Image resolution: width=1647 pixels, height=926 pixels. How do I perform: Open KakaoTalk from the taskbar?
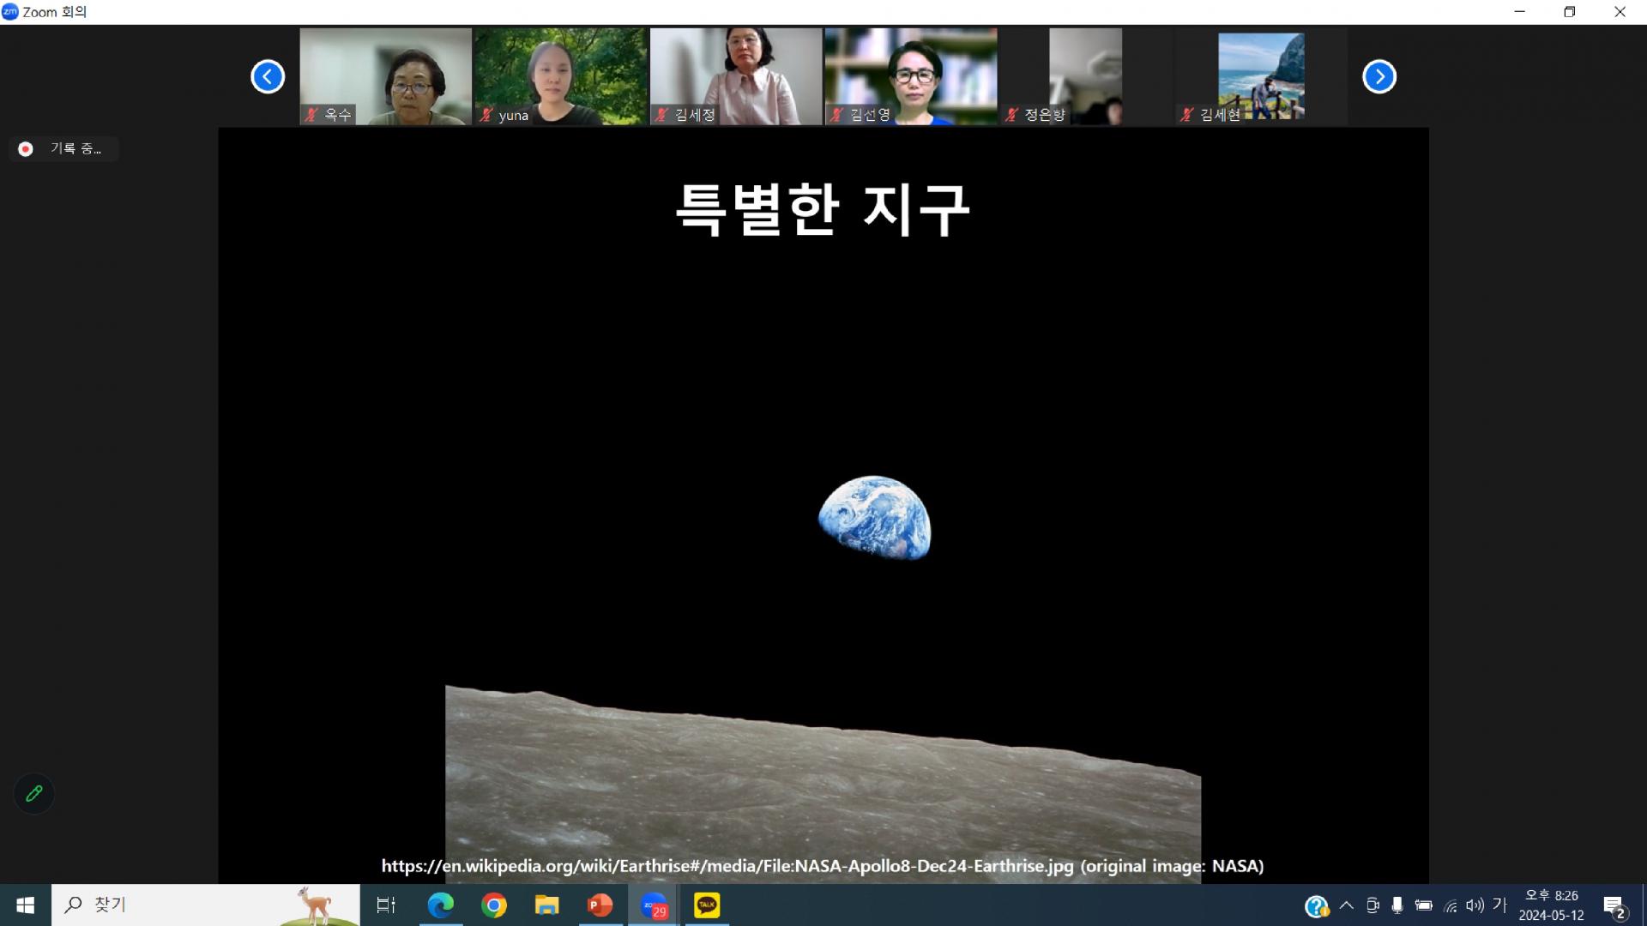pyautogui.click(x=707, y=905)
